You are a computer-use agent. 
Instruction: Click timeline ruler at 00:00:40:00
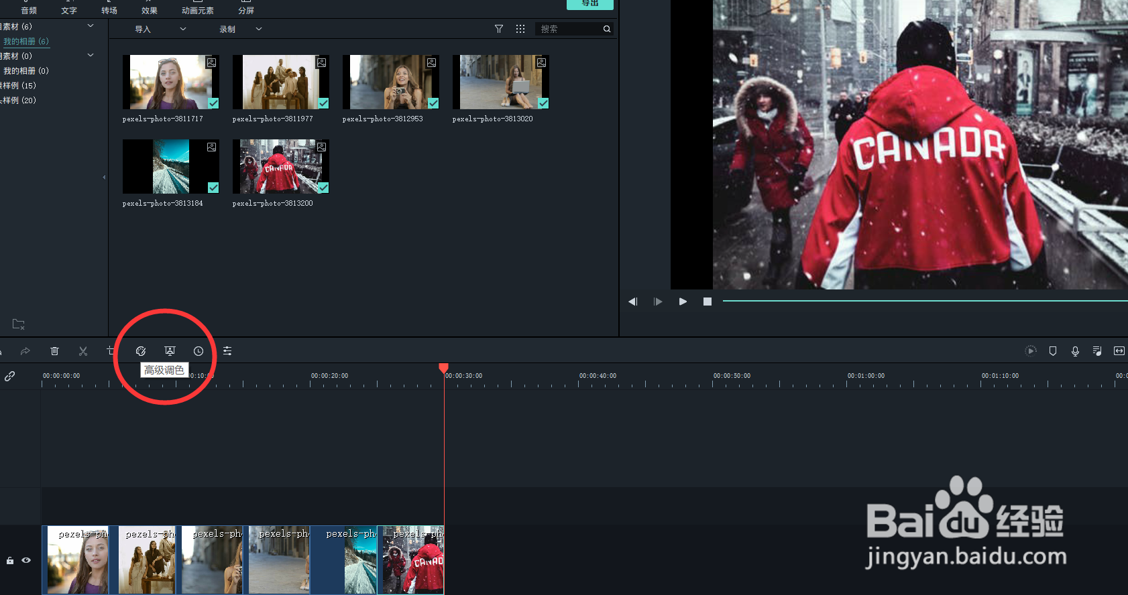[598, 376]
